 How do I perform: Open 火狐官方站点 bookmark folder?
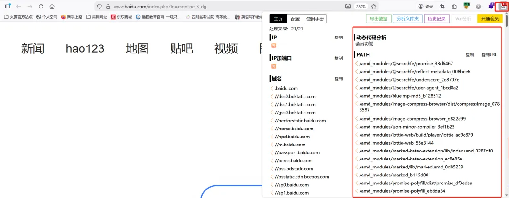tap(18, 17)
